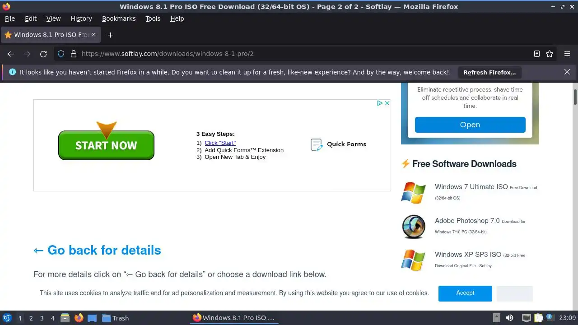Click the update notifier tray icon
The height and width of the screenshot is (325, 578).
[x=550, y=318]
